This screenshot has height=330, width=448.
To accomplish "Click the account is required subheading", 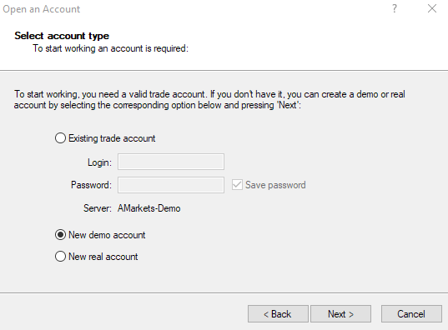I will pos(111,48).
